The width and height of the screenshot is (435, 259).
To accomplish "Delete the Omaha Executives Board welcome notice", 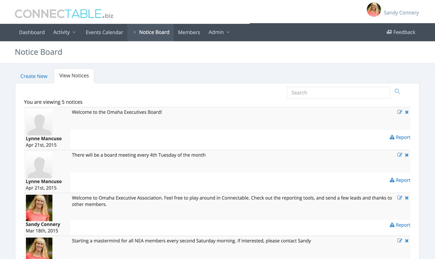I will point(407,112).
